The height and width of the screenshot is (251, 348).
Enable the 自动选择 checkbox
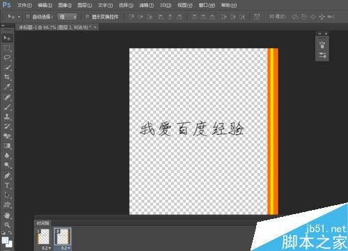pyautogui.click(x=28, y=17)
